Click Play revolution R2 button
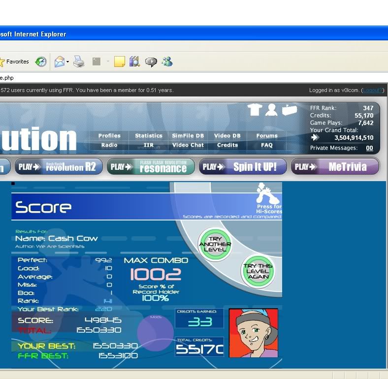The width and height of the screenshot is (388, 379). tap(59, 167)
